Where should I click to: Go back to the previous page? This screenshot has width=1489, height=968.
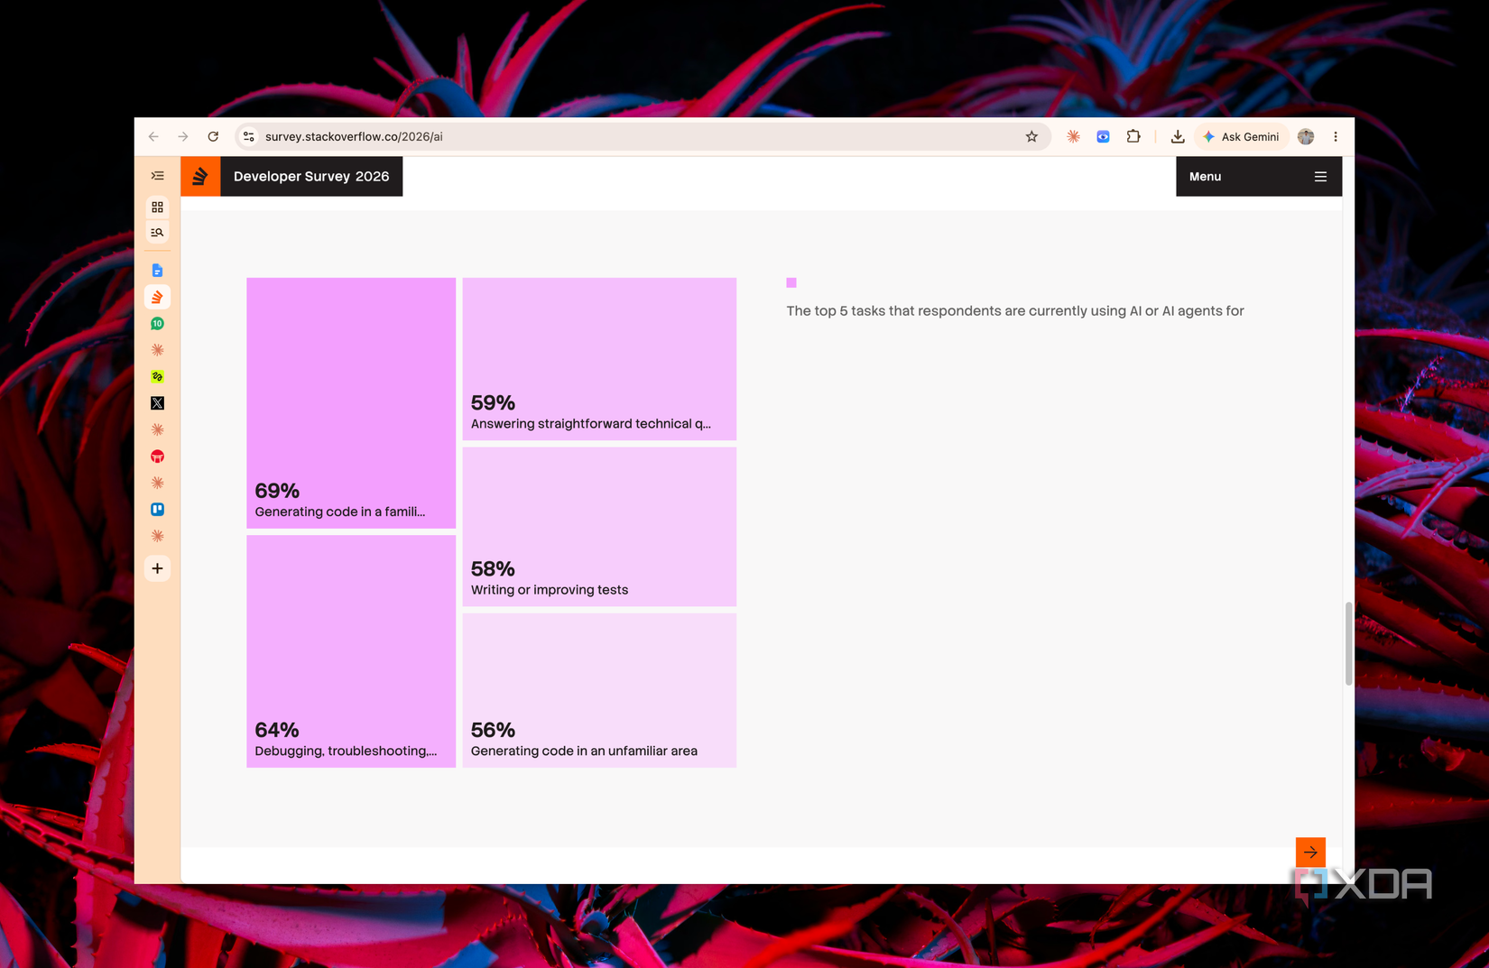153,137
